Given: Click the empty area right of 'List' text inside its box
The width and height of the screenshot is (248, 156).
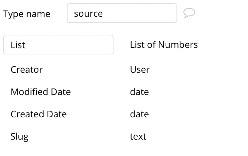Looking at the screenshot, I should (72, 45).
